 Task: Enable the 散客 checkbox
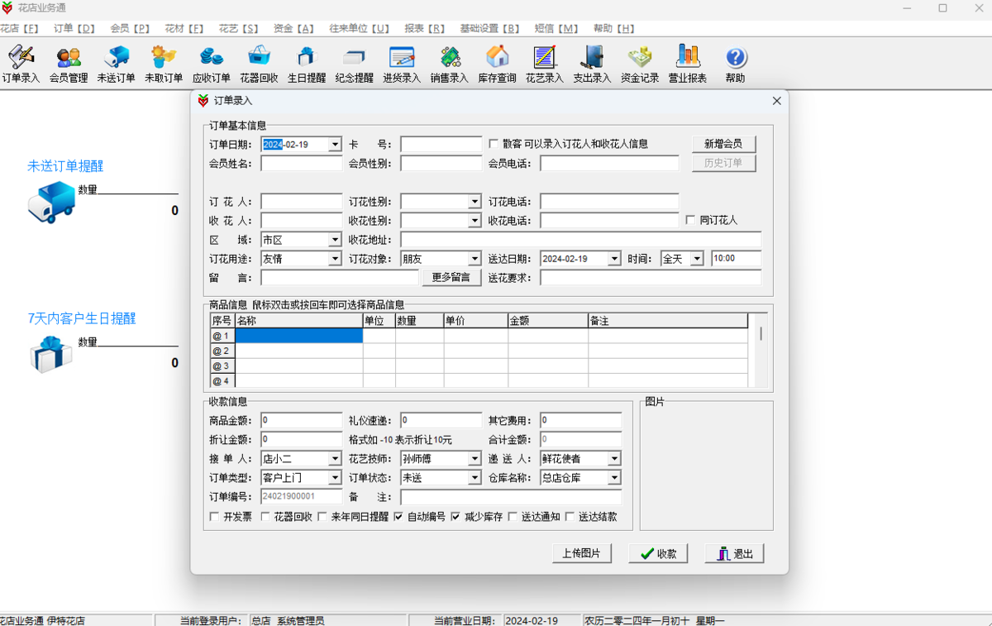[494, 144]
